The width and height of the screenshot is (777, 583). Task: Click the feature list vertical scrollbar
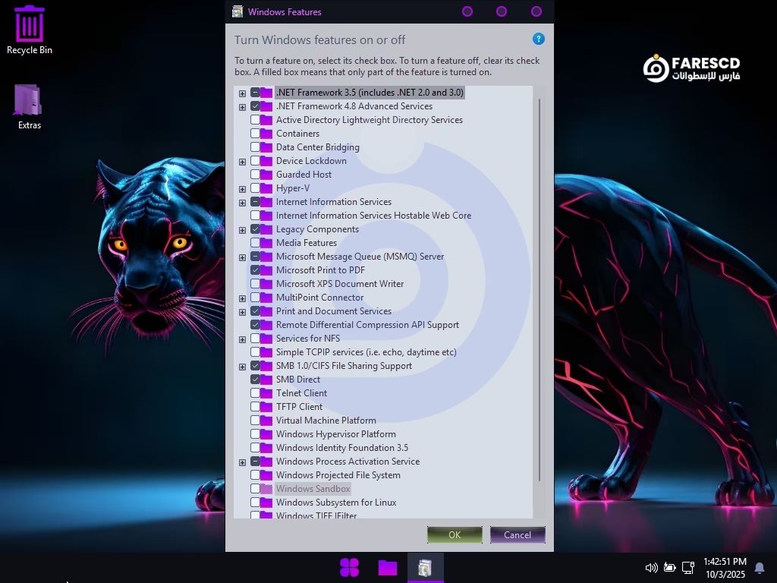[539, 288]
